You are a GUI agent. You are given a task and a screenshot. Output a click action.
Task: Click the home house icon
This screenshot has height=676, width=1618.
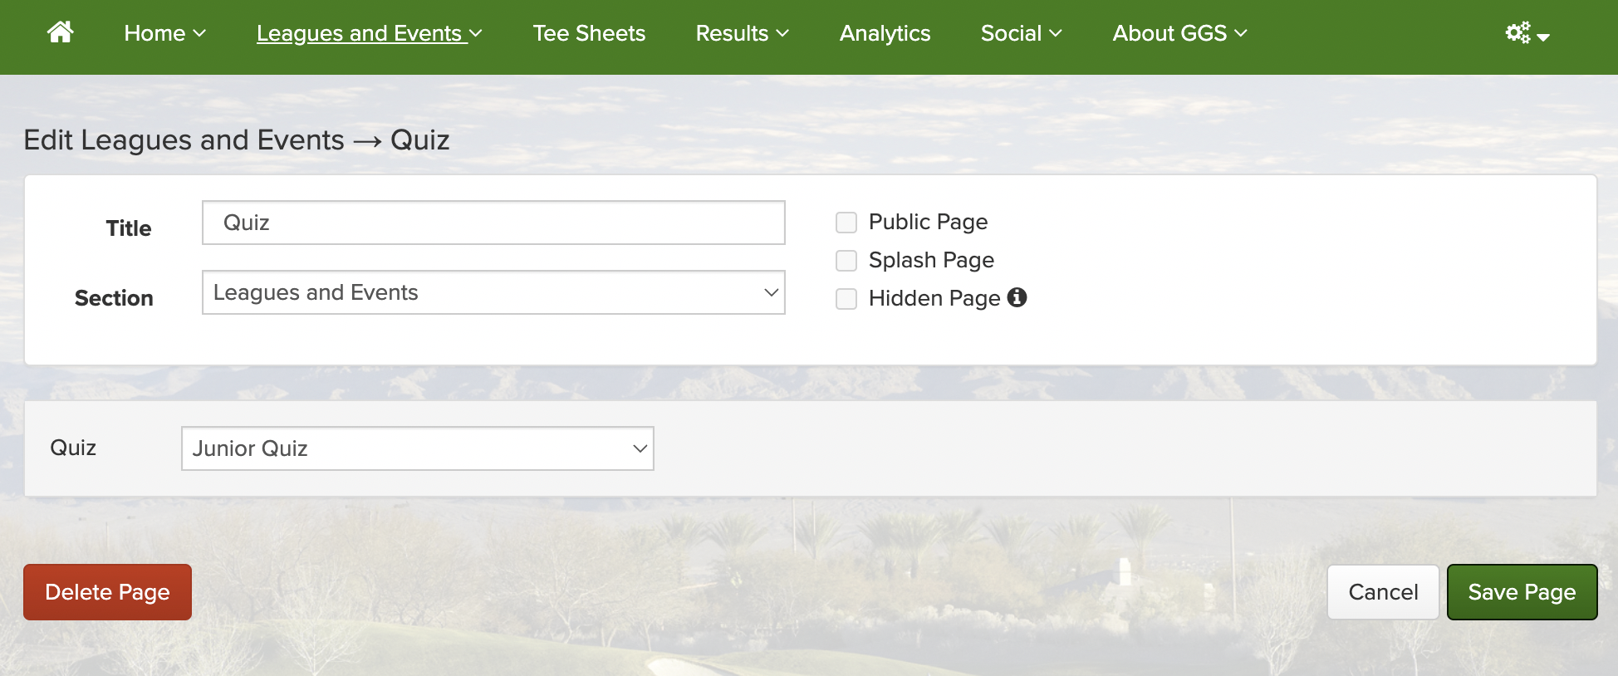pyautogui.click(x=60, y=32)
